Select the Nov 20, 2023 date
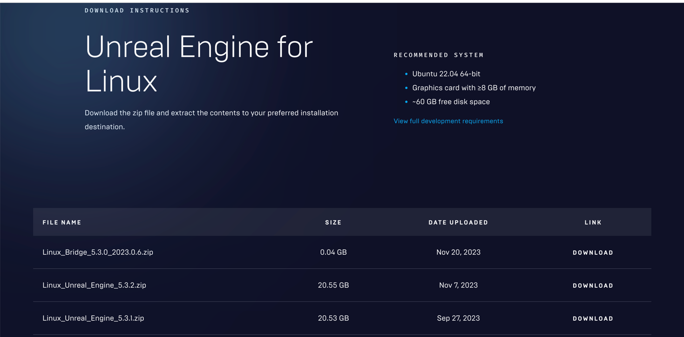This screenshot has width=684, height=337. pyautogui.click(x=458, y=252)
